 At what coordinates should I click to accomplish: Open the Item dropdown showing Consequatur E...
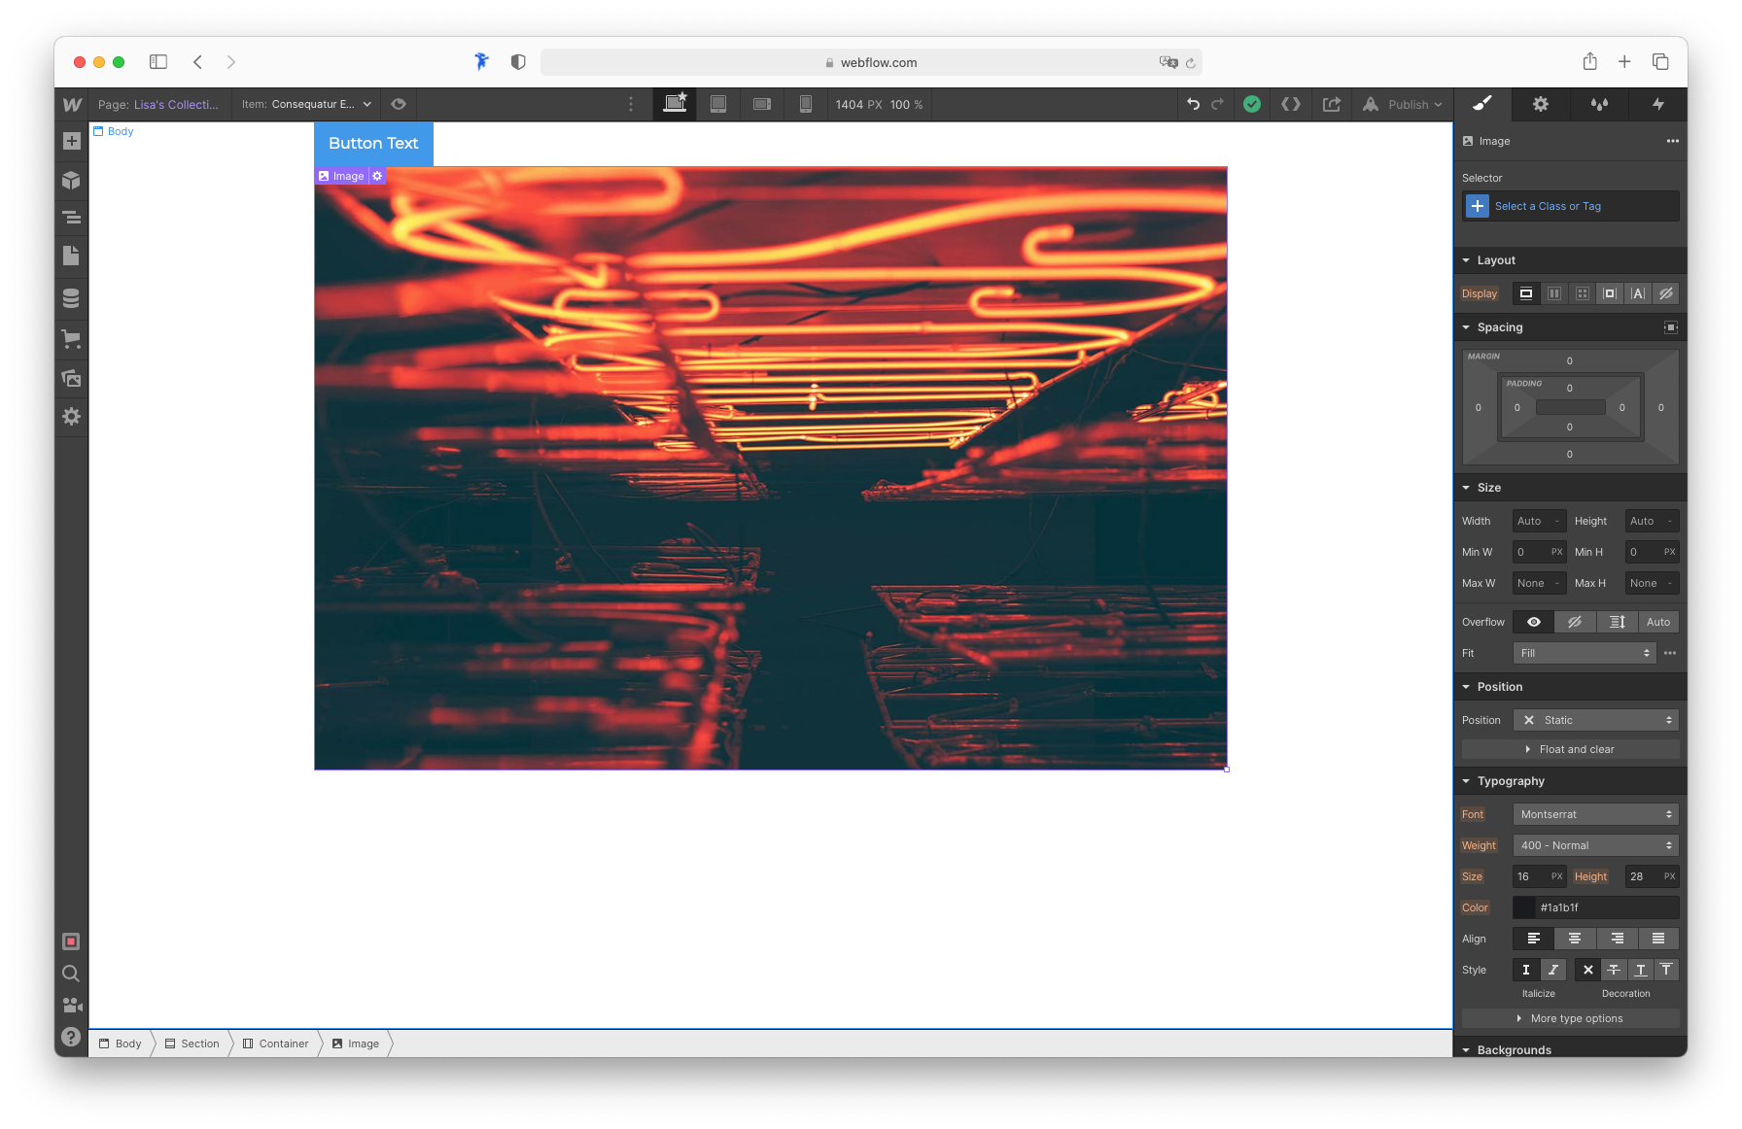tap(306, 104)
